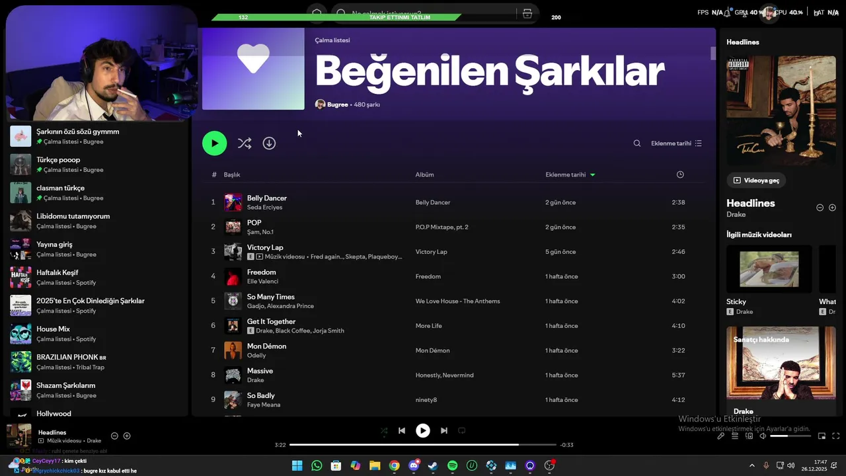Open the Headlines album cover in right panel
Image resolution: width=846 pixels, height=476 pixels.
(781, 110)
